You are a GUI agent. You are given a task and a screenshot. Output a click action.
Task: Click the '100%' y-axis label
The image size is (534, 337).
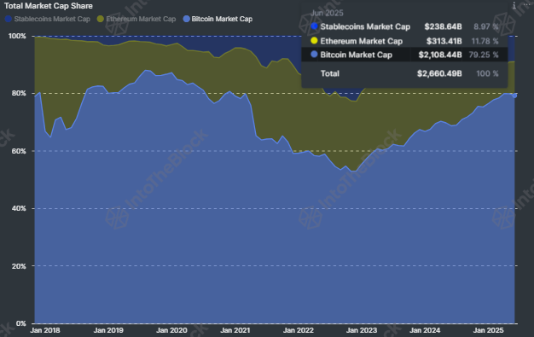[17, 36]
